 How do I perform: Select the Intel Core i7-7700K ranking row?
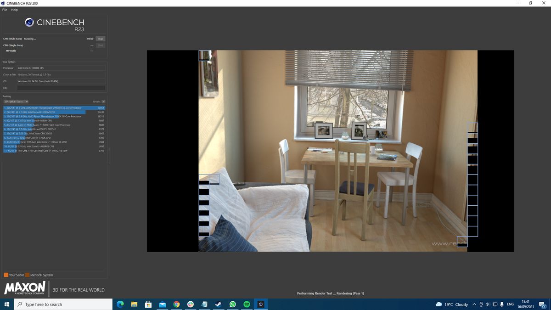click(x=54, y=138)
